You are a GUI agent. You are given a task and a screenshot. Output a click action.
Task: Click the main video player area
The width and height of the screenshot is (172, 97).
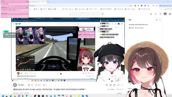pos(68,50)
